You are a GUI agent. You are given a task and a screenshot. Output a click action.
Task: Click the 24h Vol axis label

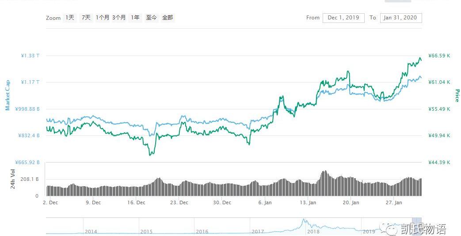12,179
